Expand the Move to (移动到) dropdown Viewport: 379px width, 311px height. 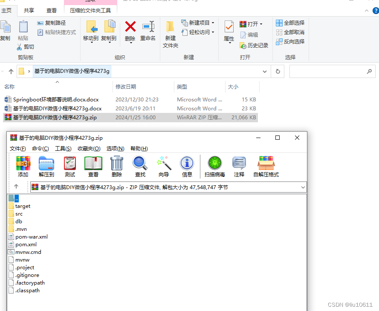tap(92, 43)
